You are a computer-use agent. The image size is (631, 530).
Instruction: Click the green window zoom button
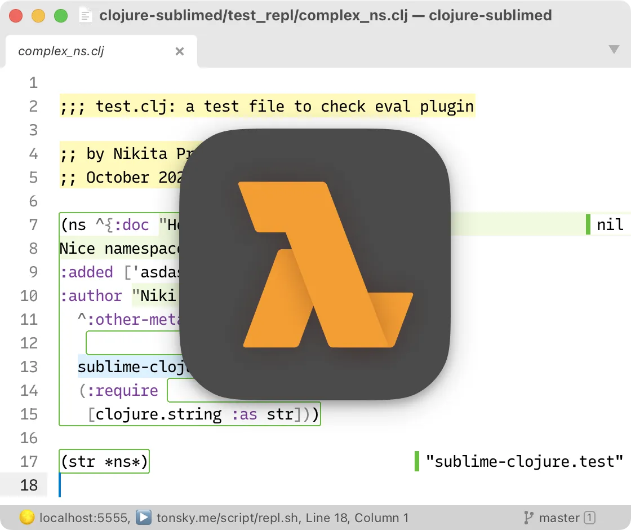click(x=61, y=16)
